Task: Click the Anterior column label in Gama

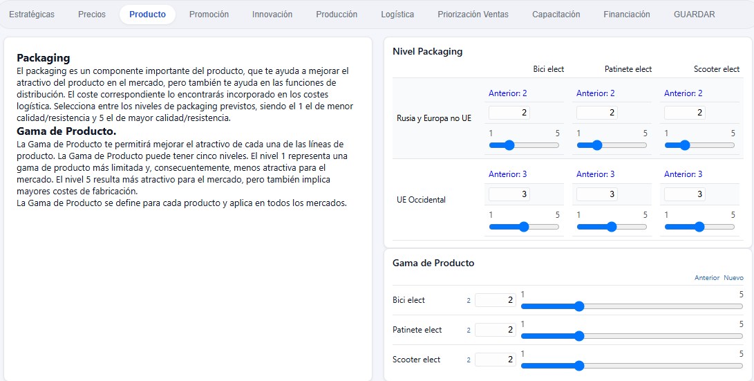Action: (x=707, y=278)
